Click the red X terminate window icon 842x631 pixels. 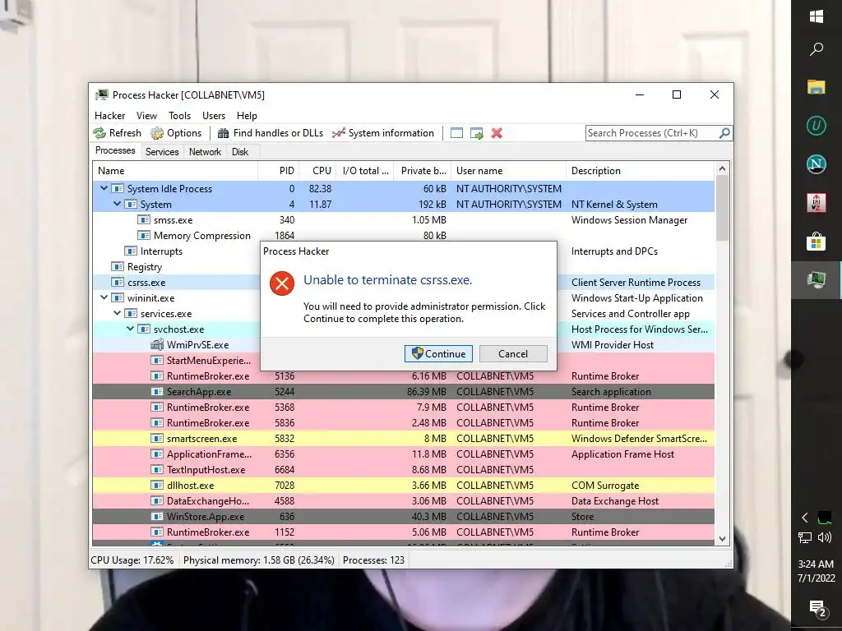point(497,133)
